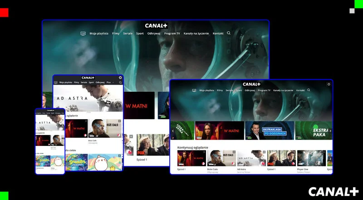Open Kontakt on large background screen

tap(218, 34)
